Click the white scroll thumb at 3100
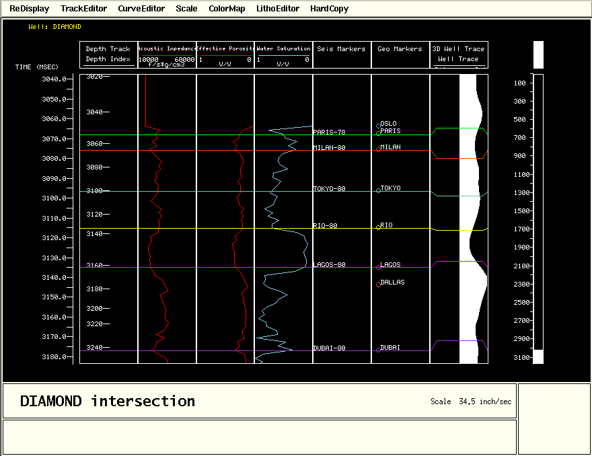592x456 pixels. [538, 356]
